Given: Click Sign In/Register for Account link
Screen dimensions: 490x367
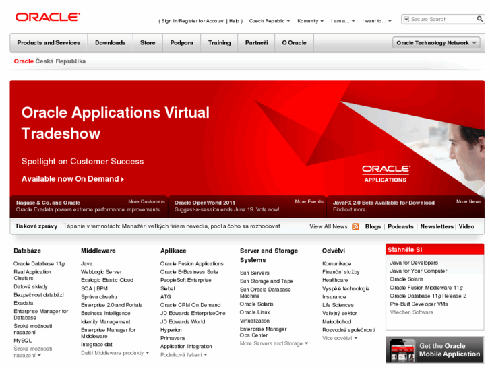Looking at the screenshot, I should (x=193, y=21).
